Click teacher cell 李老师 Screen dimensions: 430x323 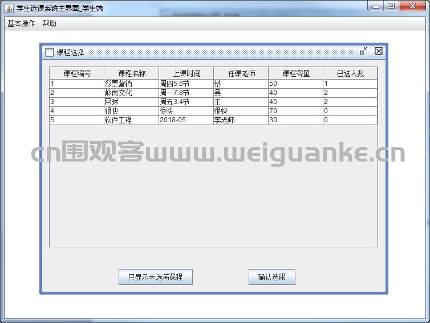pos(241,120)
